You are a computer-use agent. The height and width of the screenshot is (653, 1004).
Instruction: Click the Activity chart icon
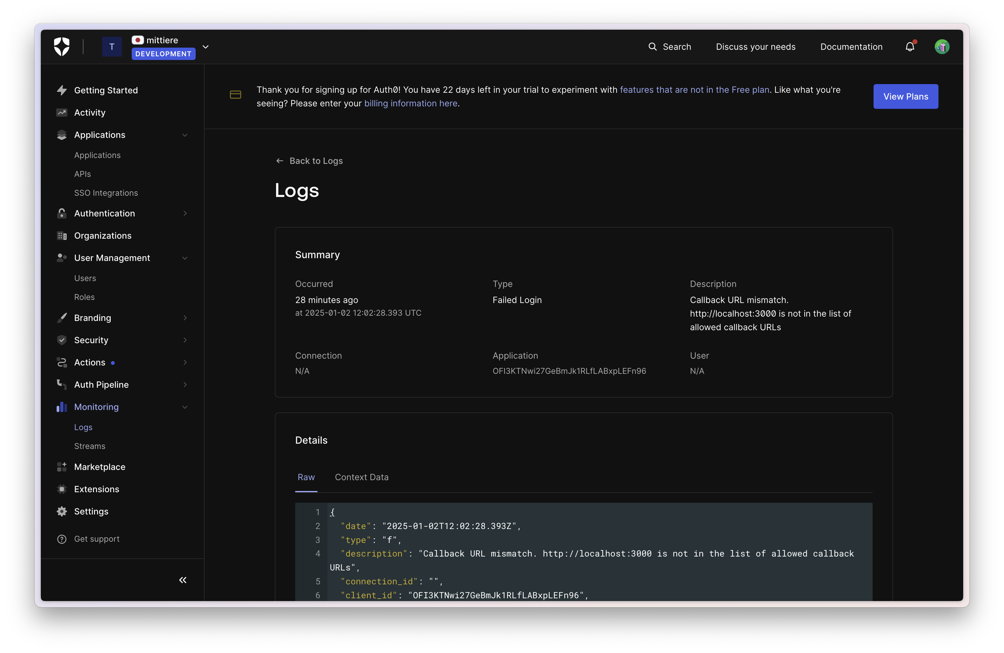pos(62,113)
